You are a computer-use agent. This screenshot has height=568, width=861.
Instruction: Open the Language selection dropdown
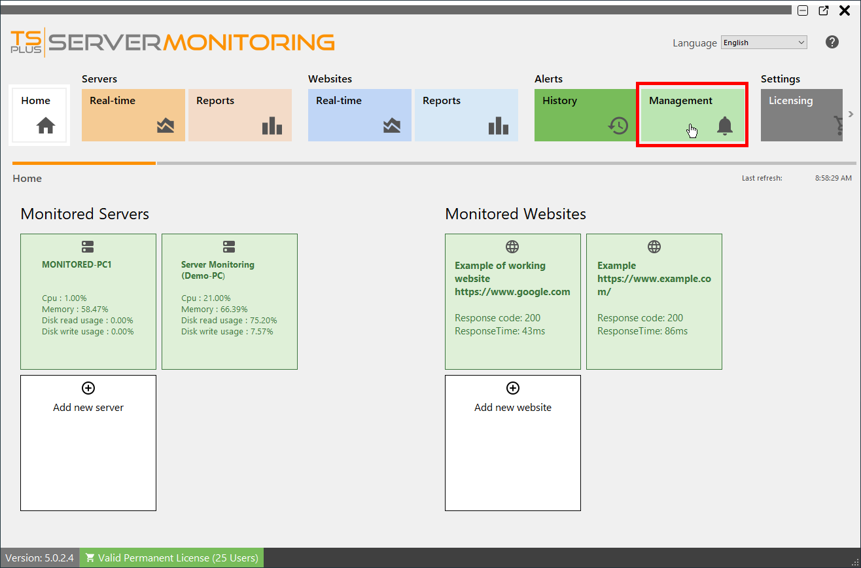point(764,42)
